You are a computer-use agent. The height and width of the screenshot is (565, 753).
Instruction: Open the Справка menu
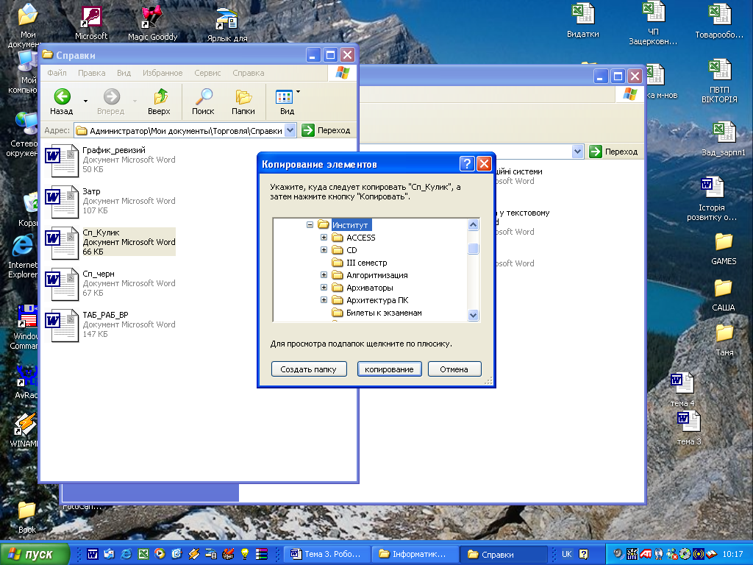(x=249, y=73)
